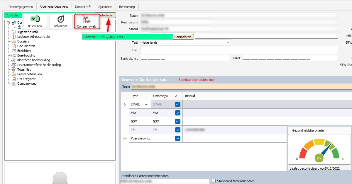Image resolution: width=352 pixels, height=184 pixels.
Task: Click the Rechtsvorm field
Action: (239, 22)
